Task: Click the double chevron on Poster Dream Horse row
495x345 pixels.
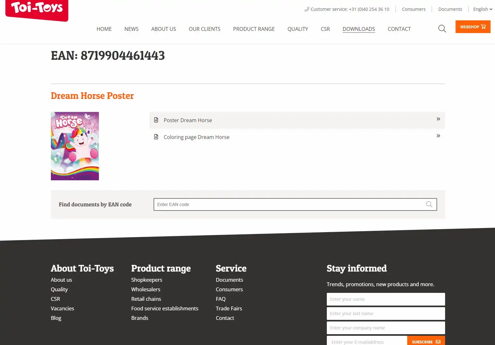Action: tap(438, 119)
